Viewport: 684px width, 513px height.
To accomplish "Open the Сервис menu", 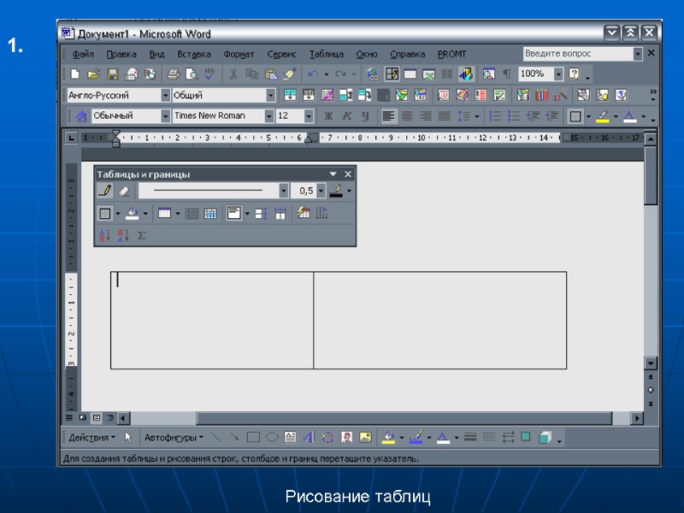I will (282, 54).
